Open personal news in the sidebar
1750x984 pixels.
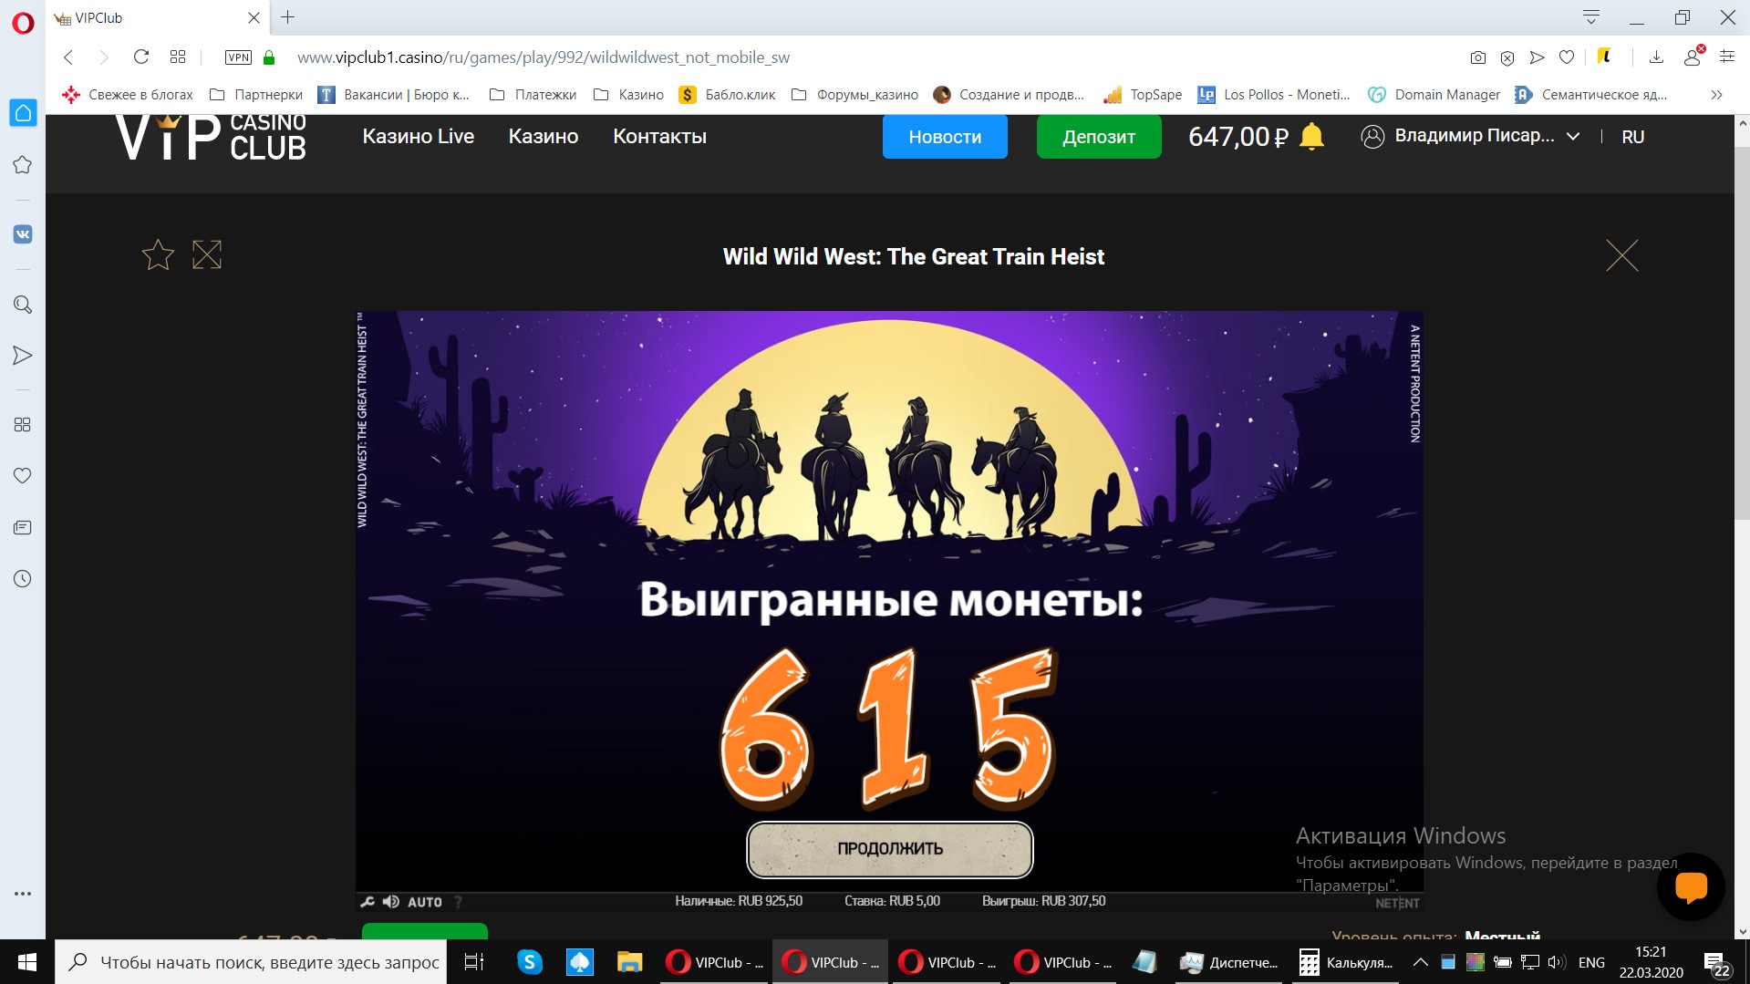click(23, 528)
